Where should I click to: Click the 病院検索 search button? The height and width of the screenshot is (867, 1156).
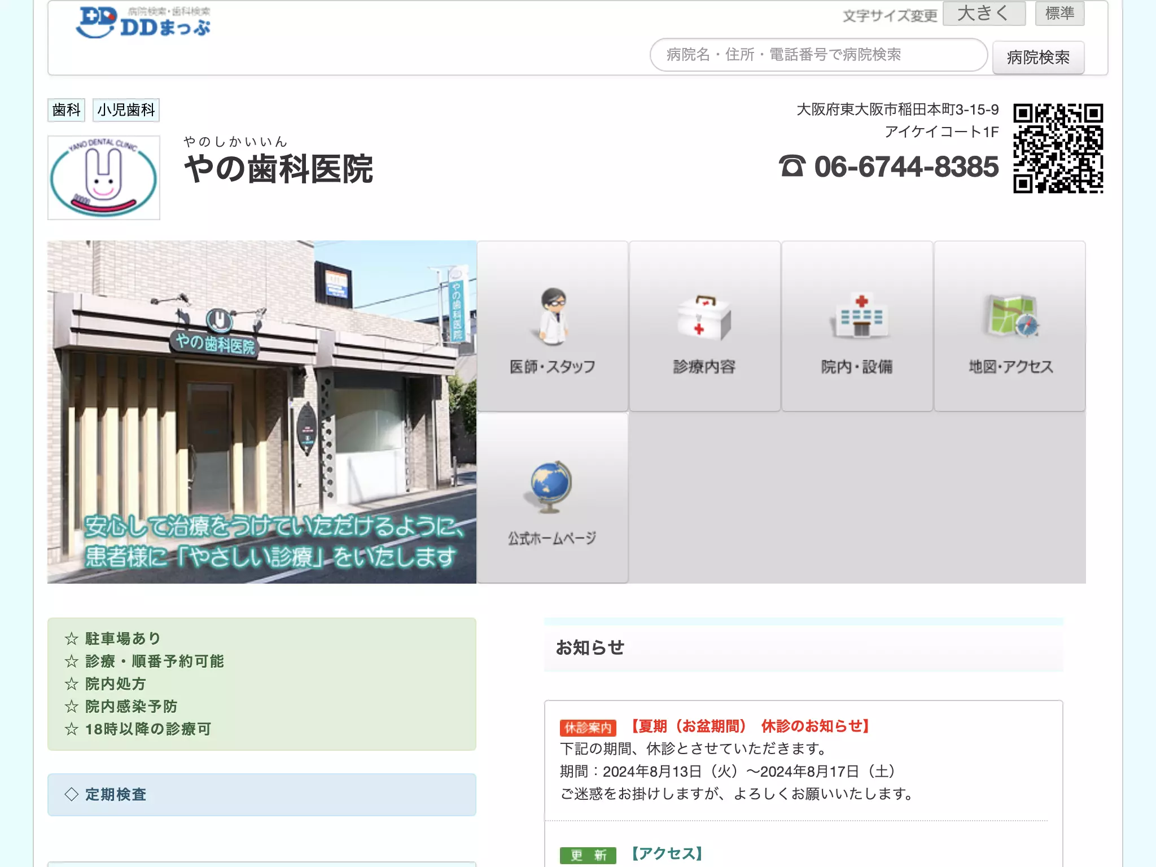(1038, 57)
